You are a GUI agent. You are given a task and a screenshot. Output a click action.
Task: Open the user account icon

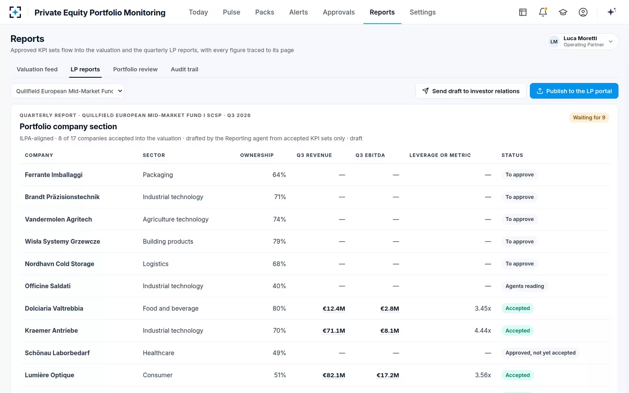point(583,12)
